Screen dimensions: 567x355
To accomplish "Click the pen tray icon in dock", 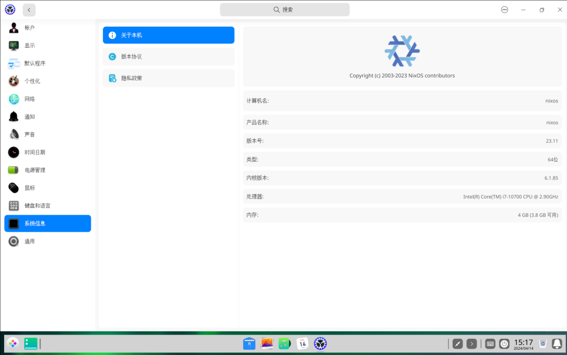I will 457,344.
